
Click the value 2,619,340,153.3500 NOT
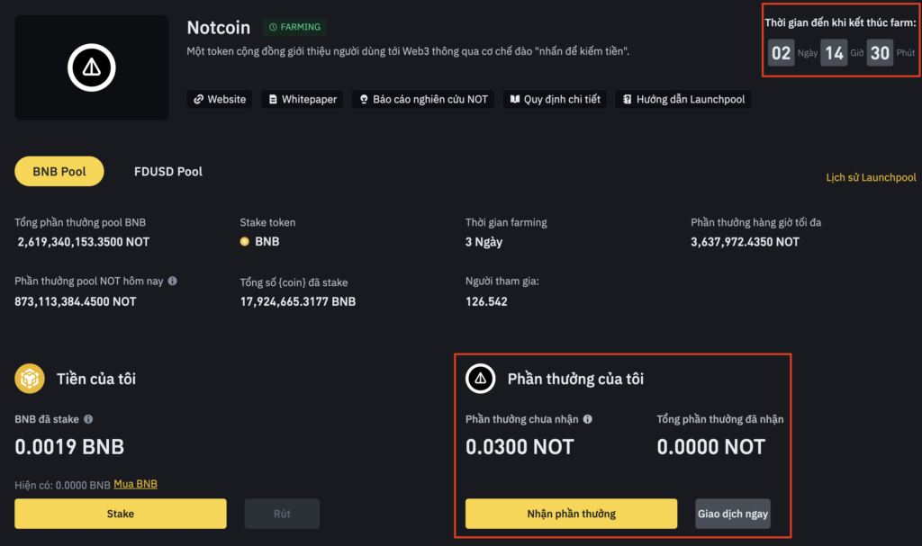click(84, 242)
